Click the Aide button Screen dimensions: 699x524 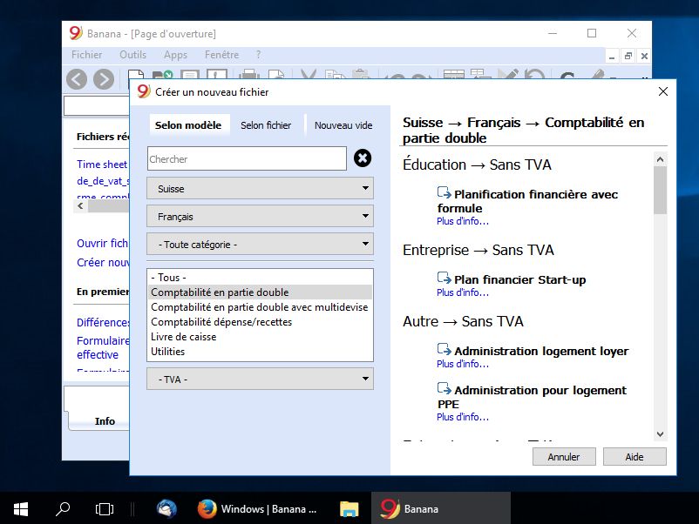pos(635,457)
